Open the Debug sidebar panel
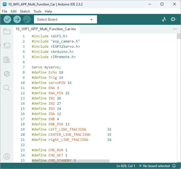181x169 pixels. [x=7, y=74]
